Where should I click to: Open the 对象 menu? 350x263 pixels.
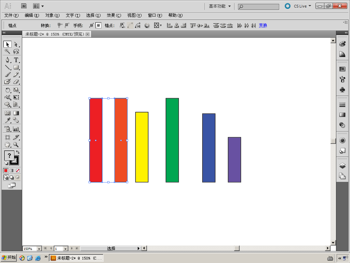point(52,15)
